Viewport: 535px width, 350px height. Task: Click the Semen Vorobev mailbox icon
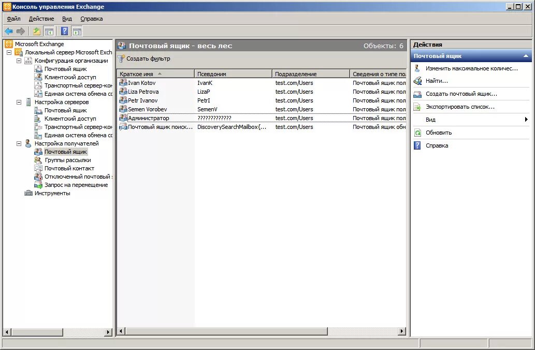(x=123, y=109)
